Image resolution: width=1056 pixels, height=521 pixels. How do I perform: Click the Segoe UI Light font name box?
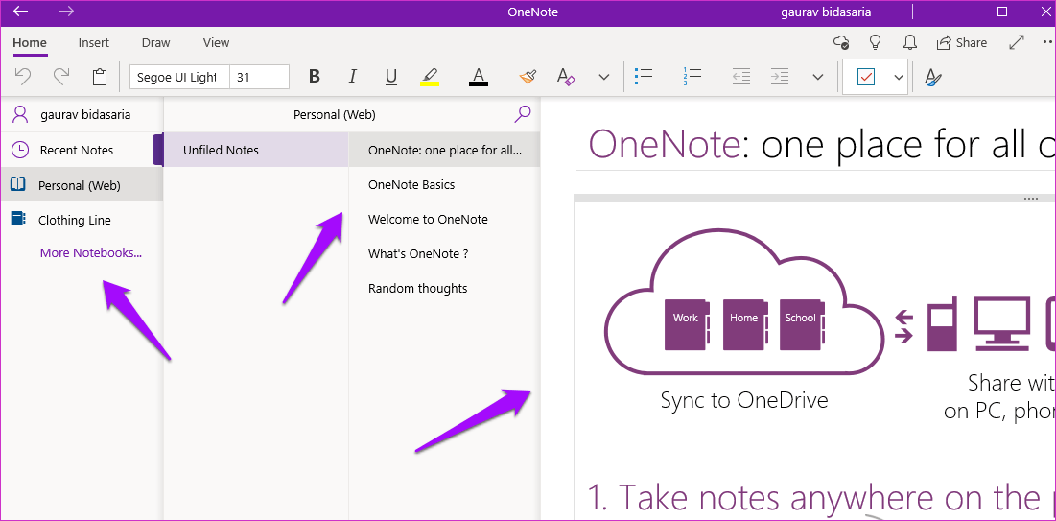click(x=179, y=77)
